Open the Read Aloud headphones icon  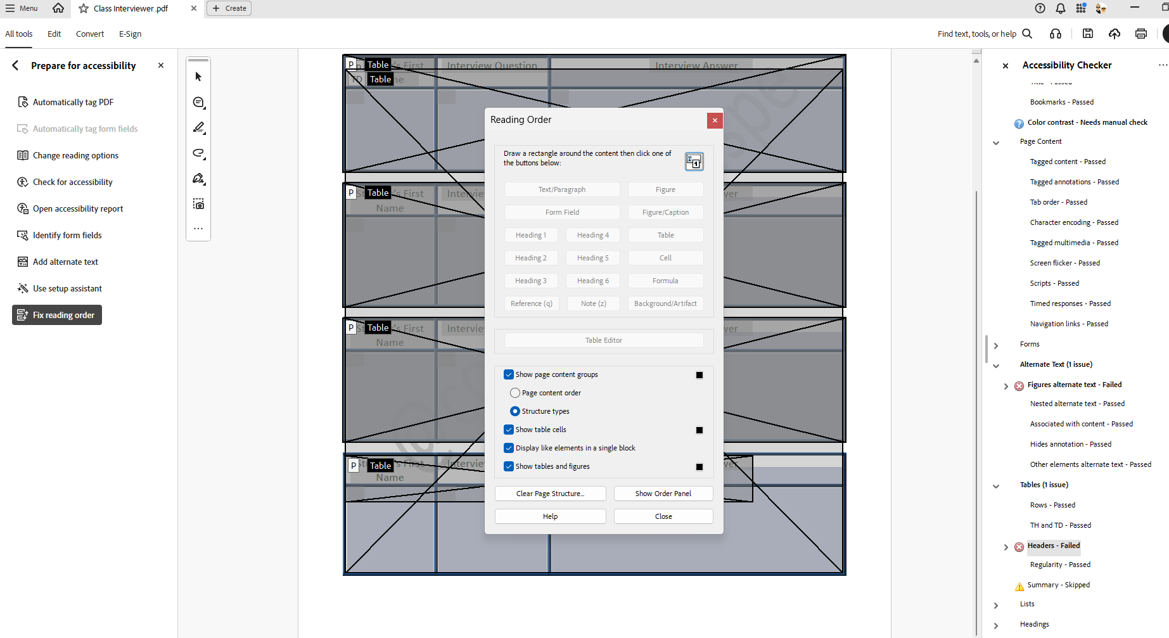(x=1056, y=34)
